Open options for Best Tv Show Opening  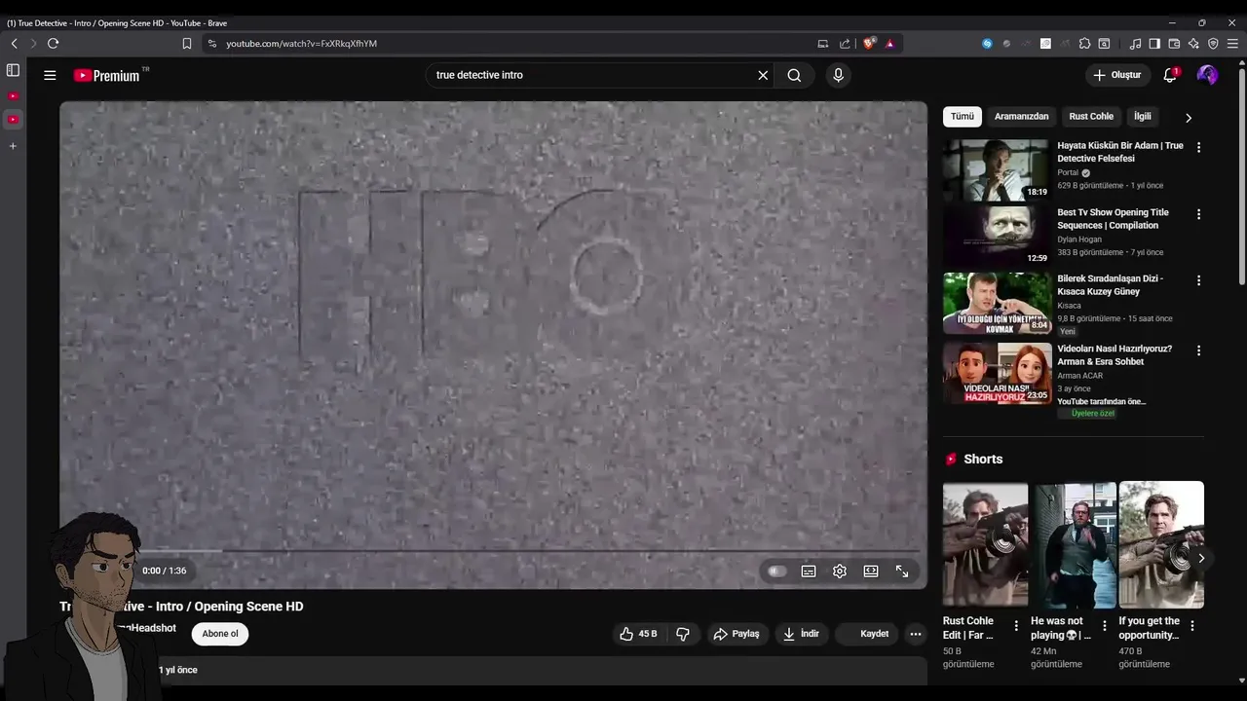[x=1198, y=214]
